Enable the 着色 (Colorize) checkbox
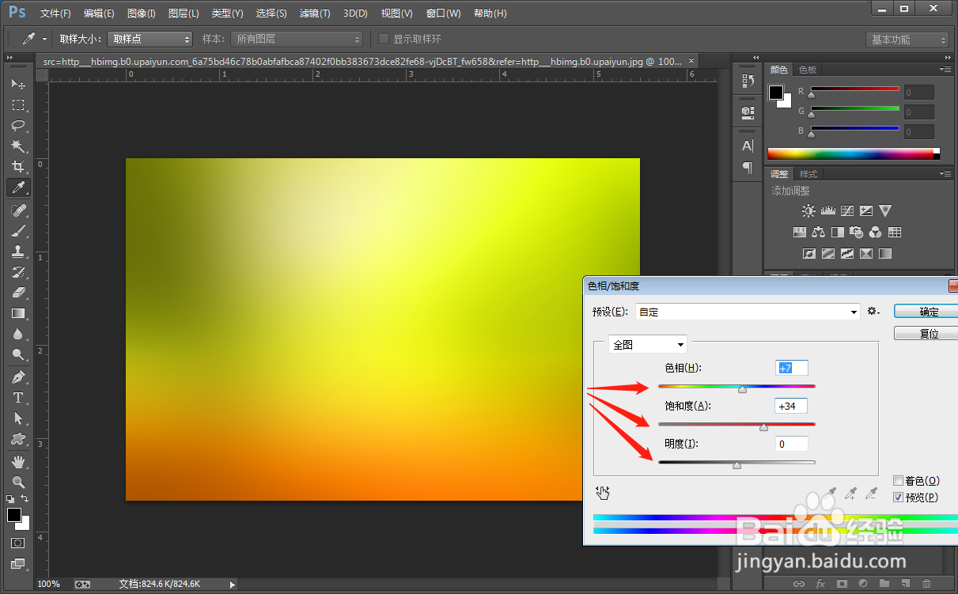The height and width of the screenshot is (594, 958). pos(898,481)
